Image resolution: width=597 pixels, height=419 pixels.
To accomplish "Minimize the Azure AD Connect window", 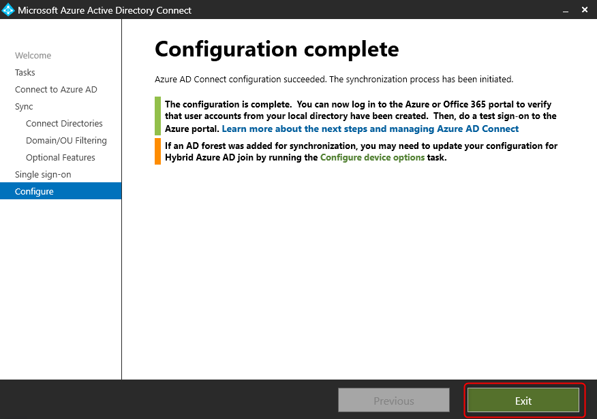I will click(566, 10).
